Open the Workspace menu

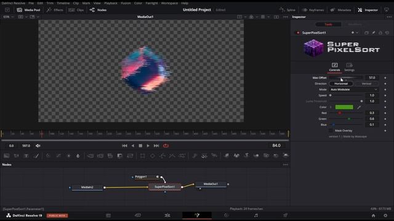click(169, 3)
